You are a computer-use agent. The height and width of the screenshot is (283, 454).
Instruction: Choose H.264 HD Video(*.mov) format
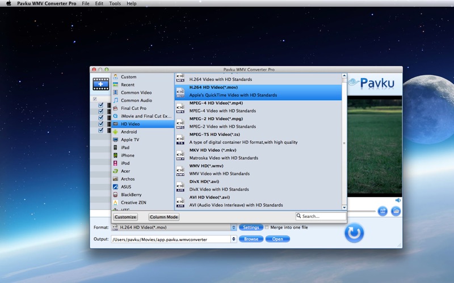tap(258, 92)
